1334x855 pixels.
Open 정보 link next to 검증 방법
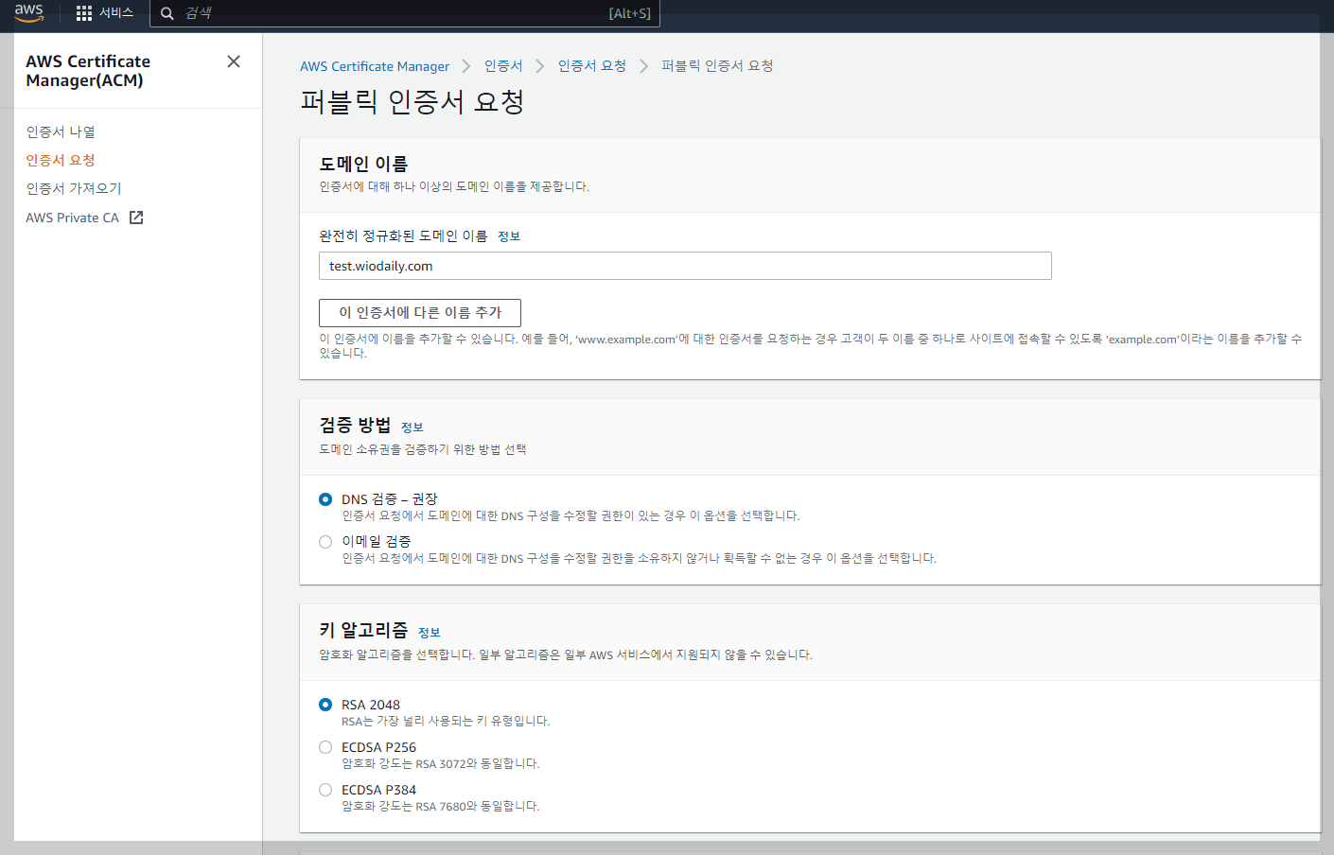tap(412, 427)
